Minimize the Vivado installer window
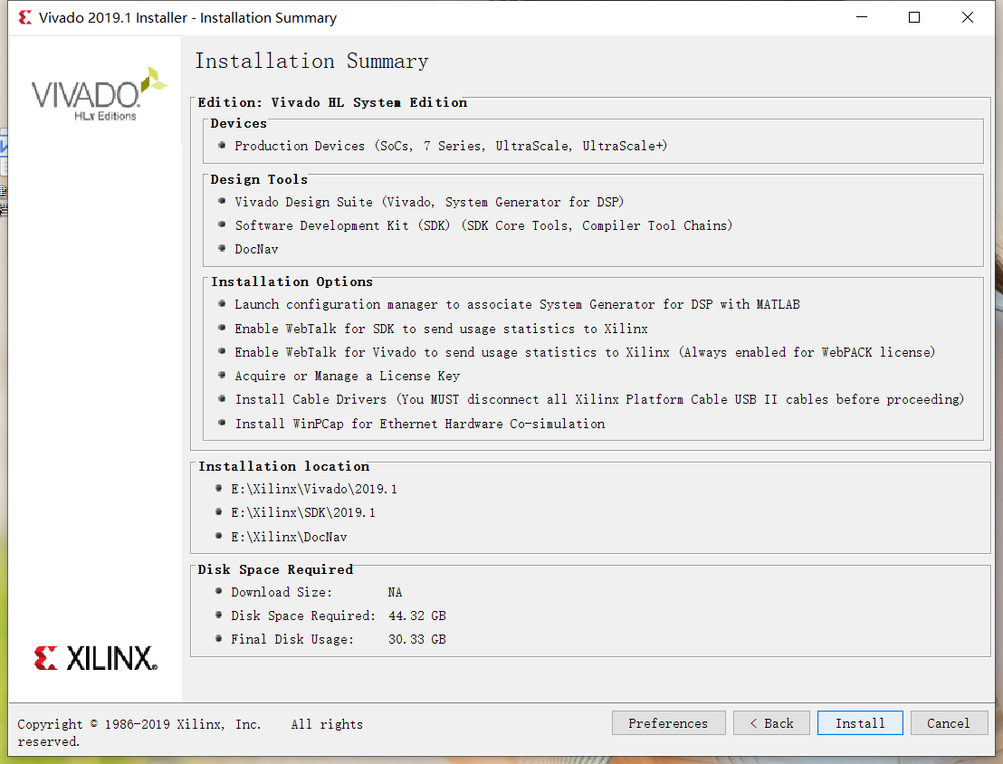The width and height of the screenshot is (1003, 764). 862,17
